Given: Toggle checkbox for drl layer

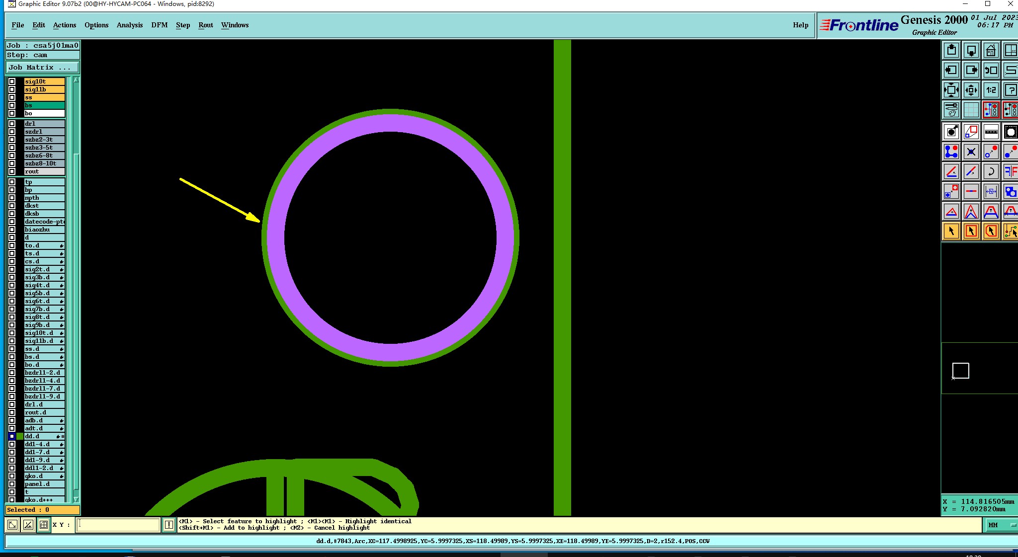Looking at the screenshot, I should pos(12,124).
